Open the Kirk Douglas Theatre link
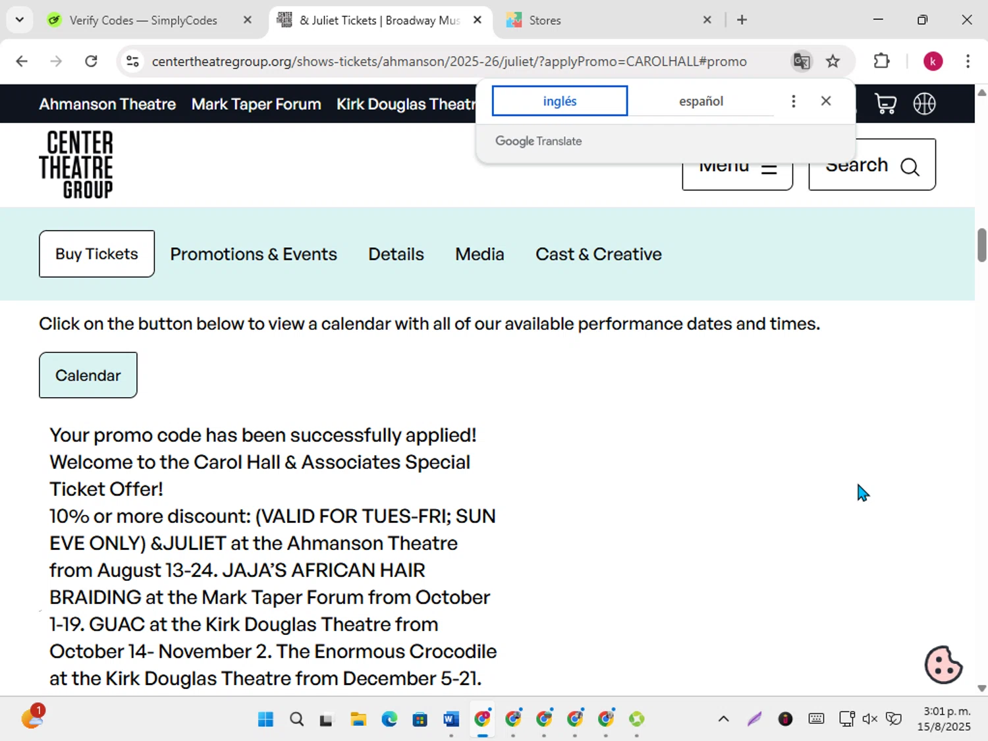The width and height of the screenshot is (988, 741). pyautogui.click(x=406, y=104)
